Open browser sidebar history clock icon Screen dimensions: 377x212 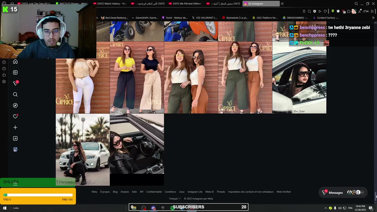pyautogui.click(x=4, y=69)
